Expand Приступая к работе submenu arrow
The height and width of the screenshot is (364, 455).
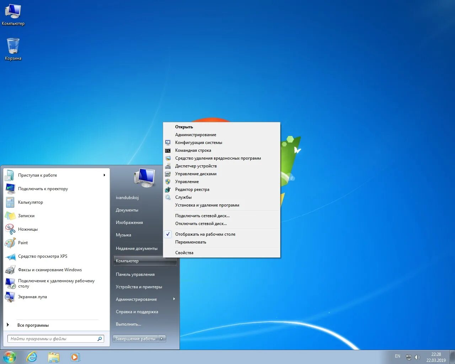[x=104, y=175]
